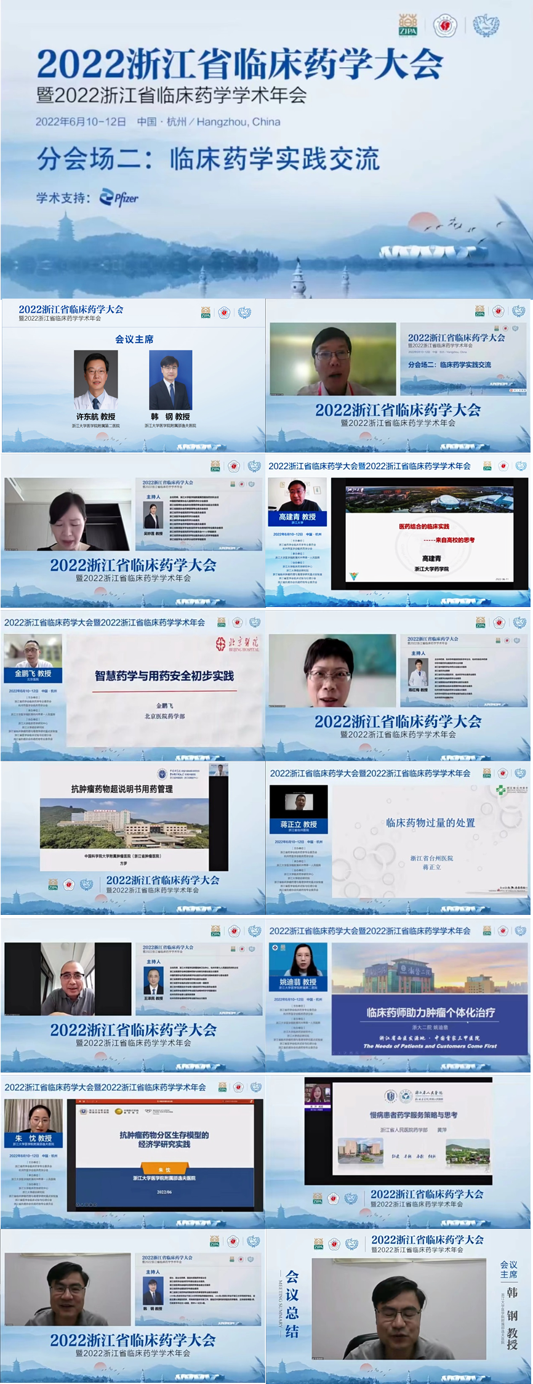Click the vertical text MEETING SUMMARY

pos(280,1303)
